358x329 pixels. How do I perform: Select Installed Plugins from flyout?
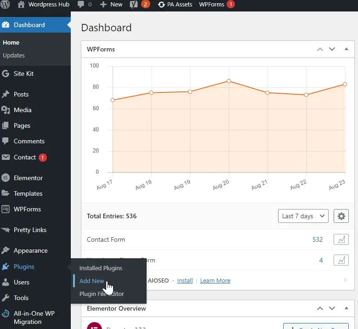pyautogui.click(x=101, y=268)
